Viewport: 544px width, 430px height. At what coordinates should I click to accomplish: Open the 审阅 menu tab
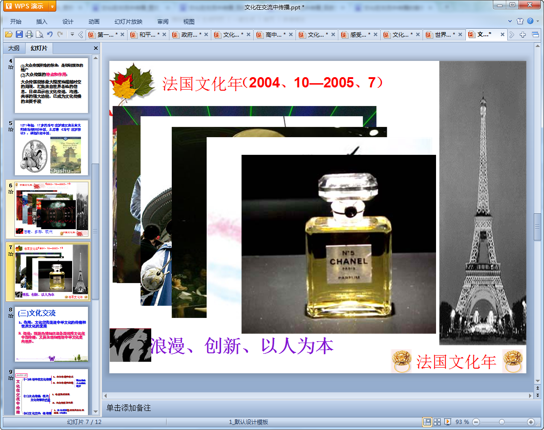(163, 21)
